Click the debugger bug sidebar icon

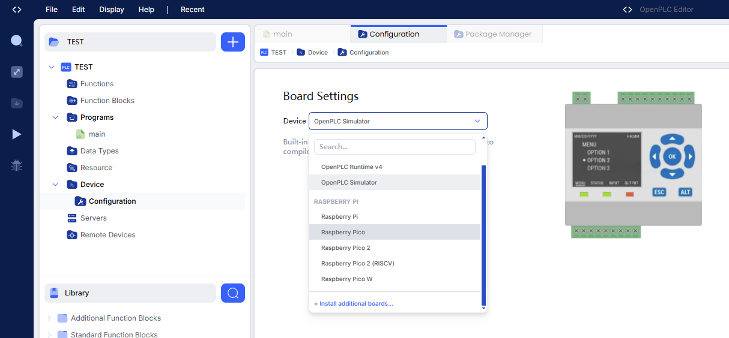[17, 165]
